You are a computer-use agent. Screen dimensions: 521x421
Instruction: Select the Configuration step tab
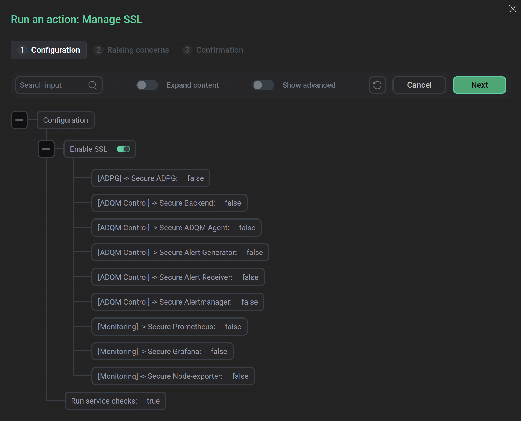pos(49,50)
